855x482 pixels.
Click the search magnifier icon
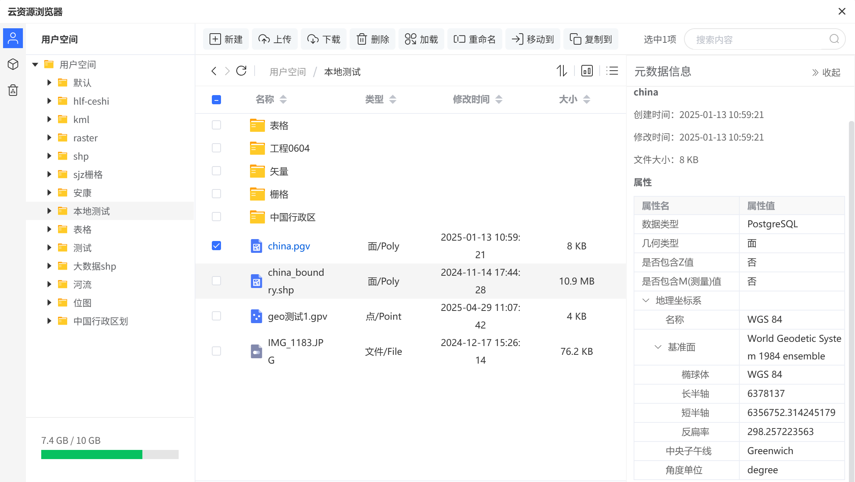pos(834,39)
